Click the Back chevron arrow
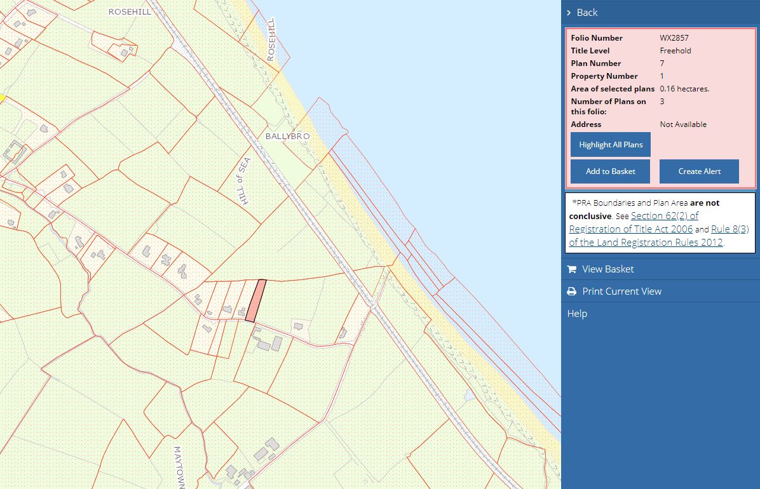 coord(569,13)
